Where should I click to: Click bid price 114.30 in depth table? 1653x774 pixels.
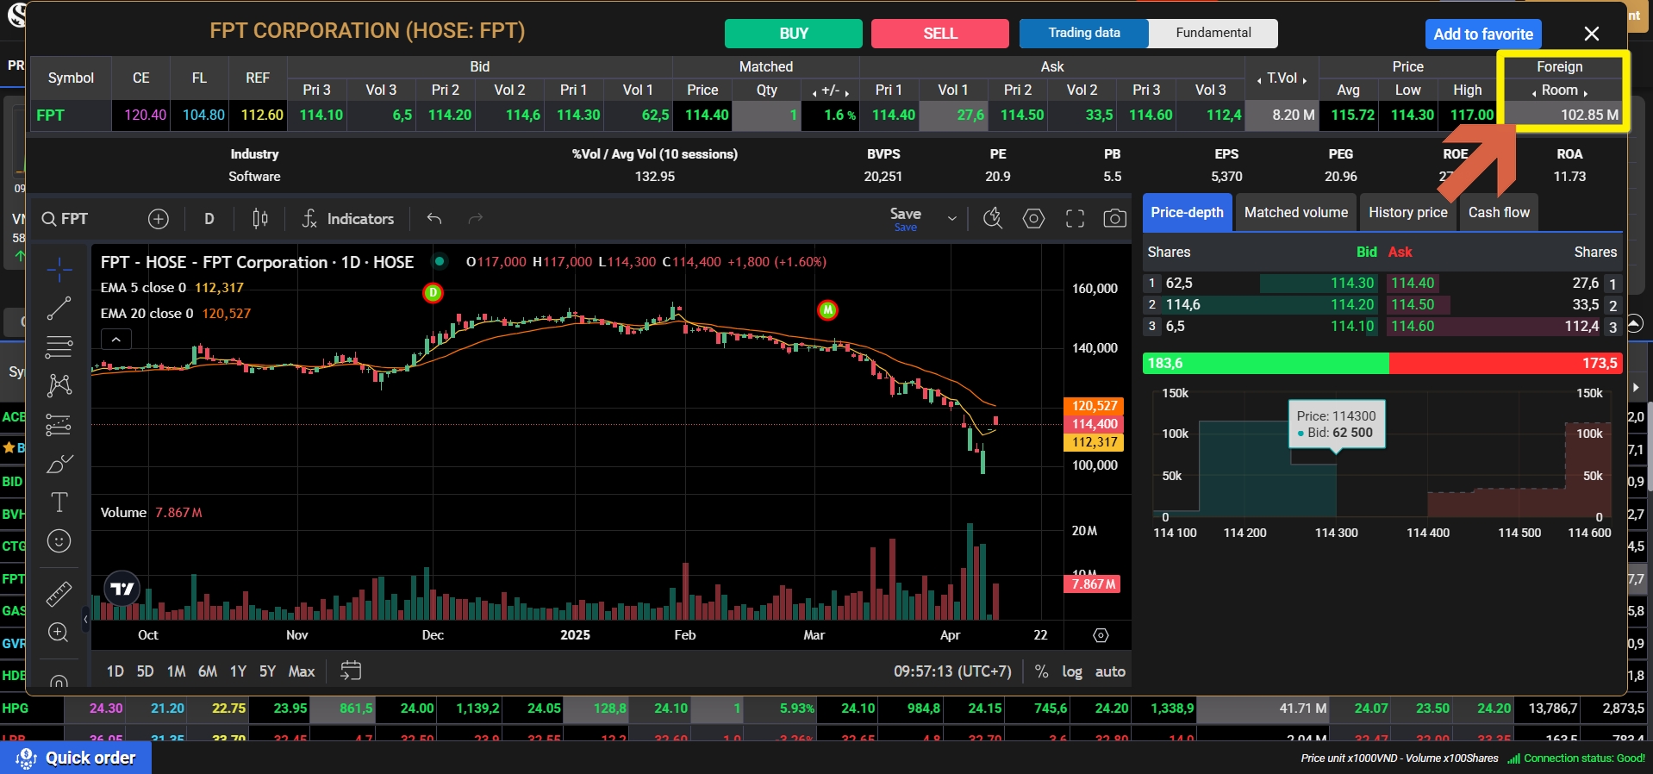point(1352,283)
